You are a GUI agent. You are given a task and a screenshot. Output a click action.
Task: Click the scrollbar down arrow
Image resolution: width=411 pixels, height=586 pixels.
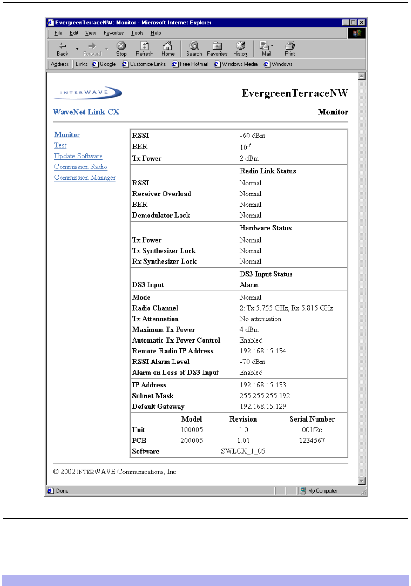(x=361, y=481)
